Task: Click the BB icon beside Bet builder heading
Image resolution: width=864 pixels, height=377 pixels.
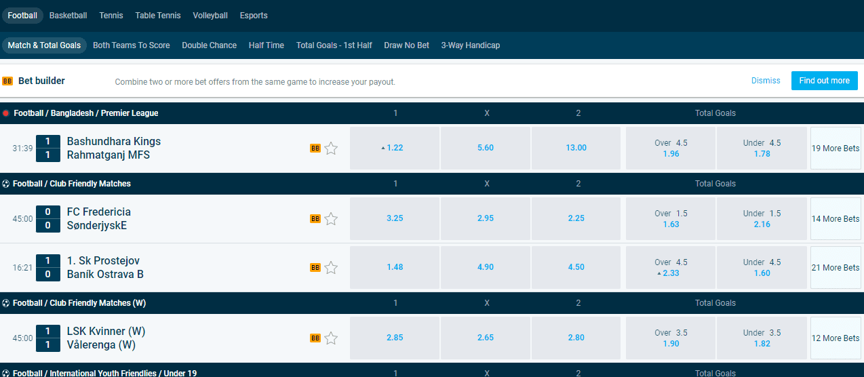Action: 7,81
